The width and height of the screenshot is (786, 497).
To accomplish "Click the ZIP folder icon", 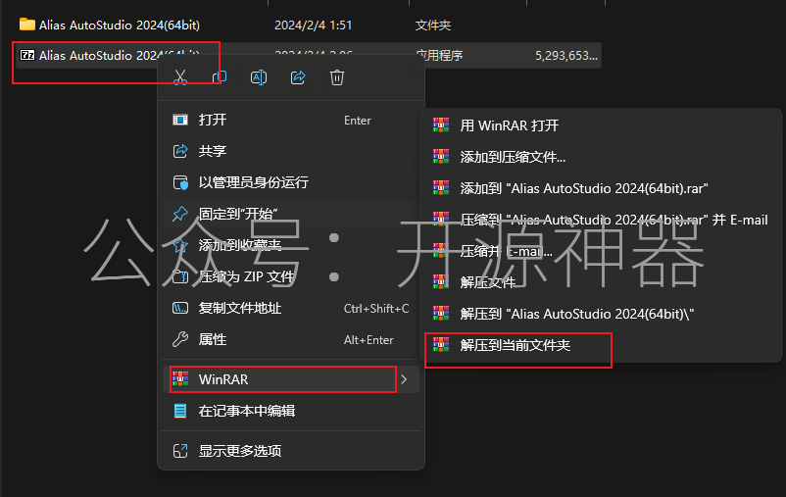I will click(x=180, y=276).
